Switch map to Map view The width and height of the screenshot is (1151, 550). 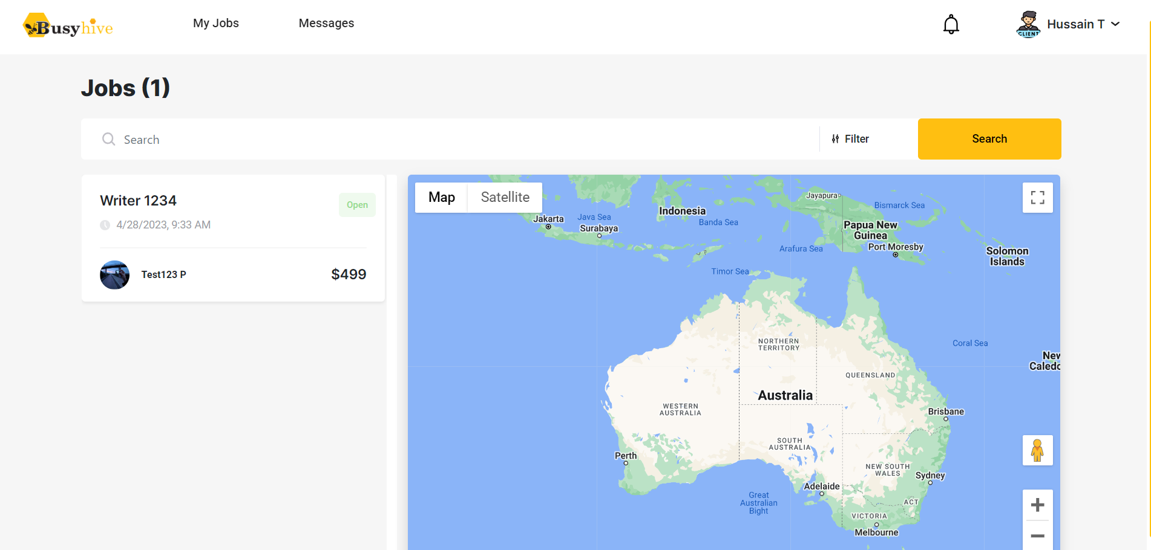tap(441, 198)
